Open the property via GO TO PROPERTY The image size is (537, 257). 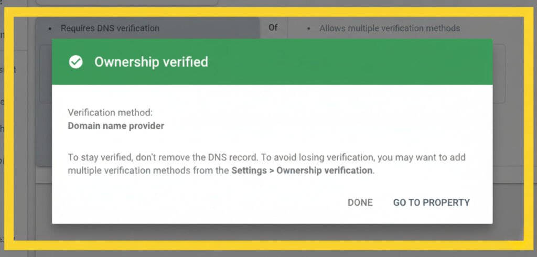click(431, 202)
